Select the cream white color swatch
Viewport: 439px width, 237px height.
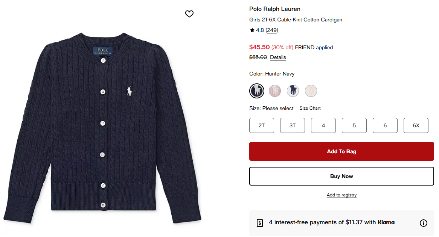tap(311, 91)
